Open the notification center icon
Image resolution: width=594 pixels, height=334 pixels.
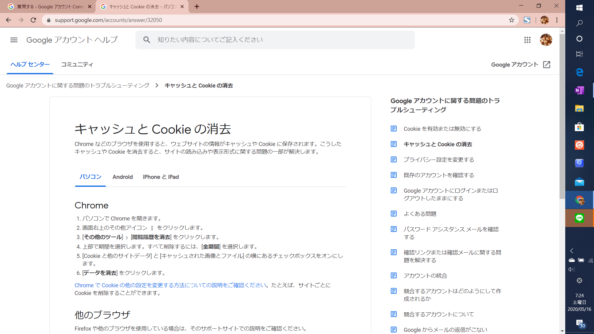[x=580, y=323]
